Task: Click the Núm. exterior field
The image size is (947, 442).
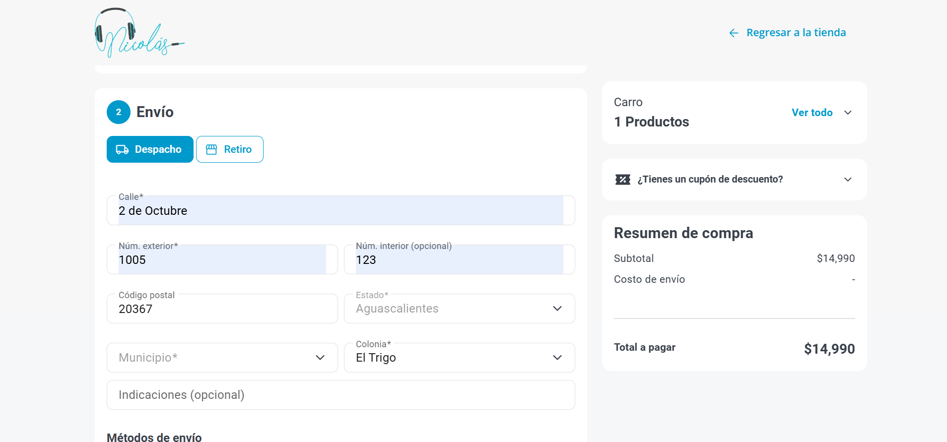Action: [x=222, y=259]
